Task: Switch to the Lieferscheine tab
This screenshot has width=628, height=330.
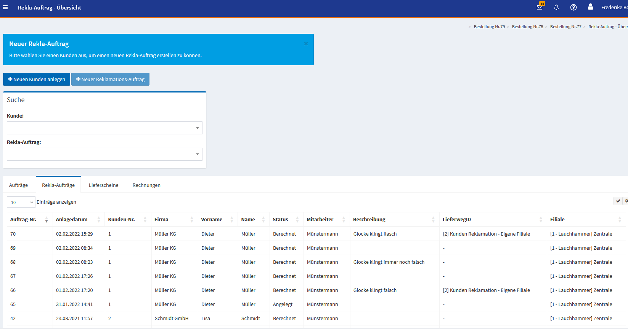Action: pyautogui.click(x=103, y=185)
